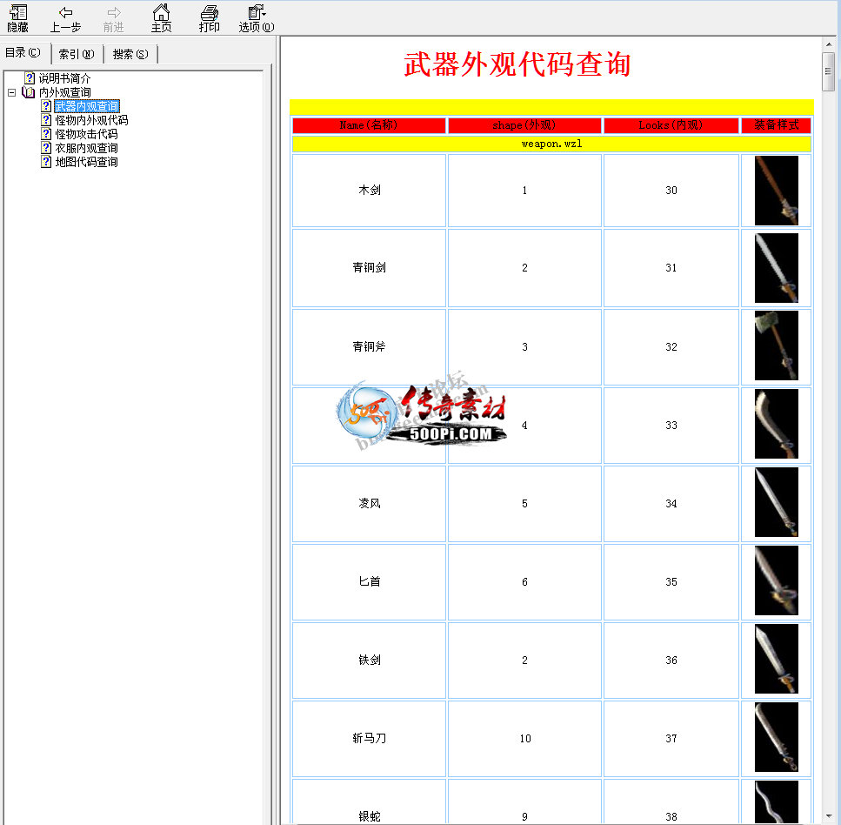Image resolution: width=841 pixels, height=825 pixels.
Task: Select the 内外观查询 book entry
Action: pos(65,92)
